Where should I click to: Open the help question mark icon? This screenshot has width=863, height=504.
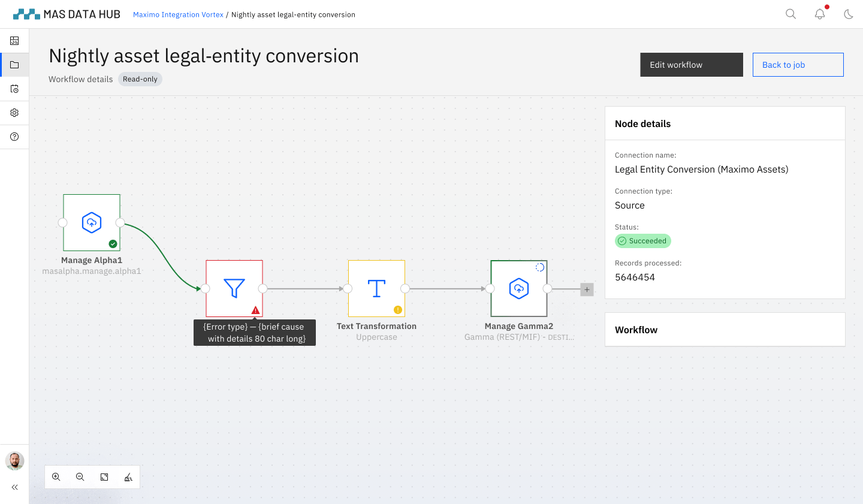14,137
